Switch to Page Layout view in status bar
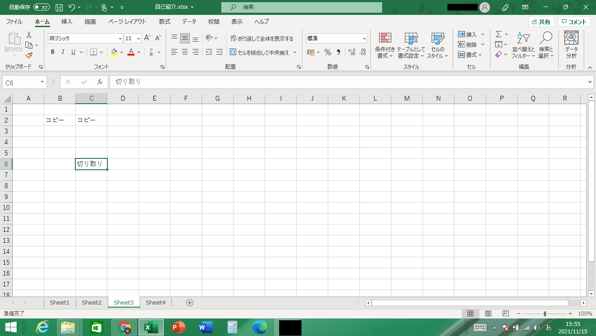The width and height of the screenshot is (596, 336). (488, 314)
